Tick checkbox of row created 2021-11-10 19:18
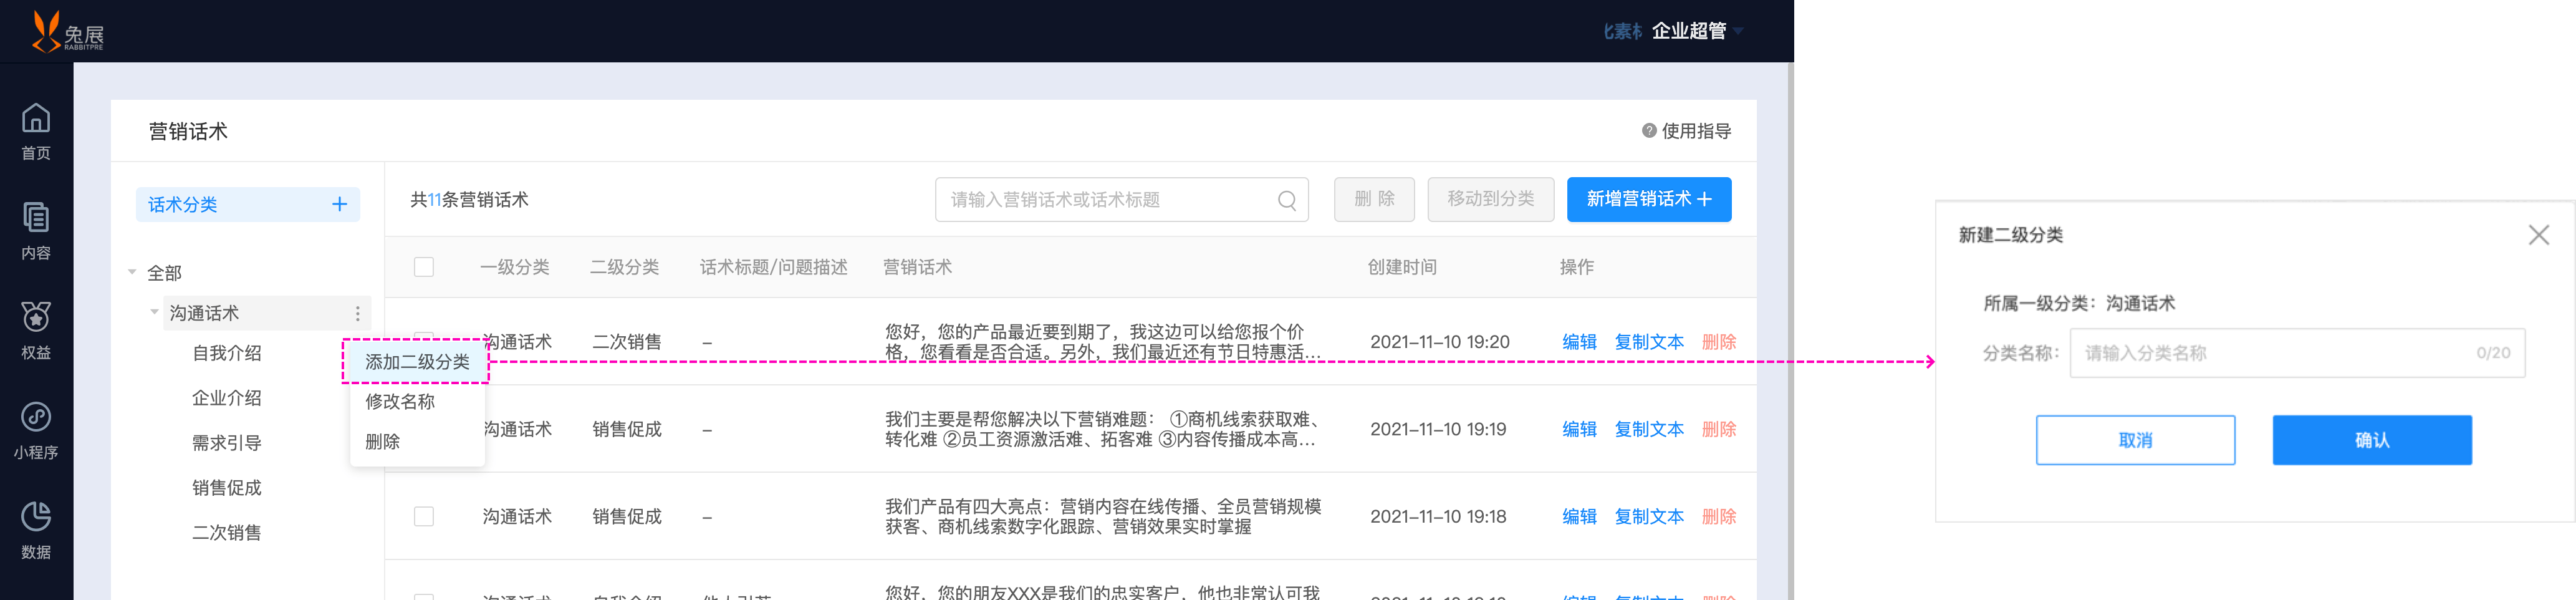The image size is (2576, 600). click(x=424, y=516)
